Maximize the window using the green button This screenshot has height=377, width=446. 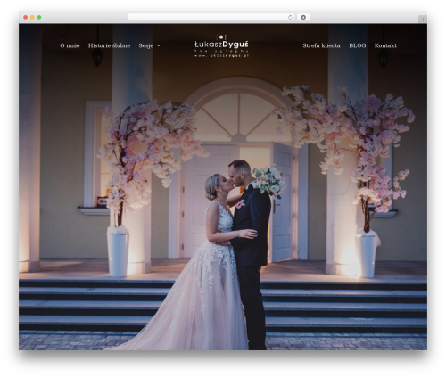tap(39, 17)
